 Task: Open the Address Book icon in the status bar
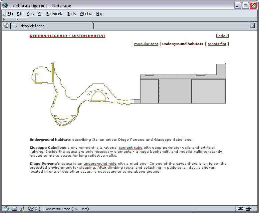point(38,209)
